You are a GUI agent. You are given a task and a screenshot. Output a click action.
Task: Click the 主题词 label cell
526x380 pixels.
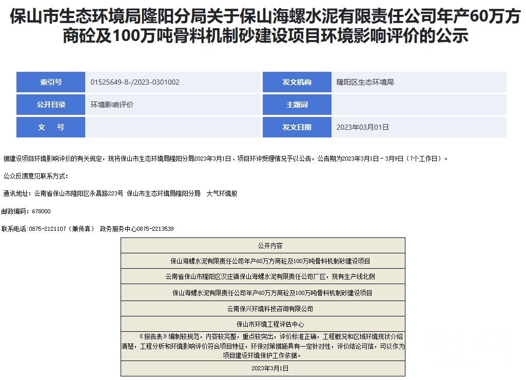pos(297,105)
